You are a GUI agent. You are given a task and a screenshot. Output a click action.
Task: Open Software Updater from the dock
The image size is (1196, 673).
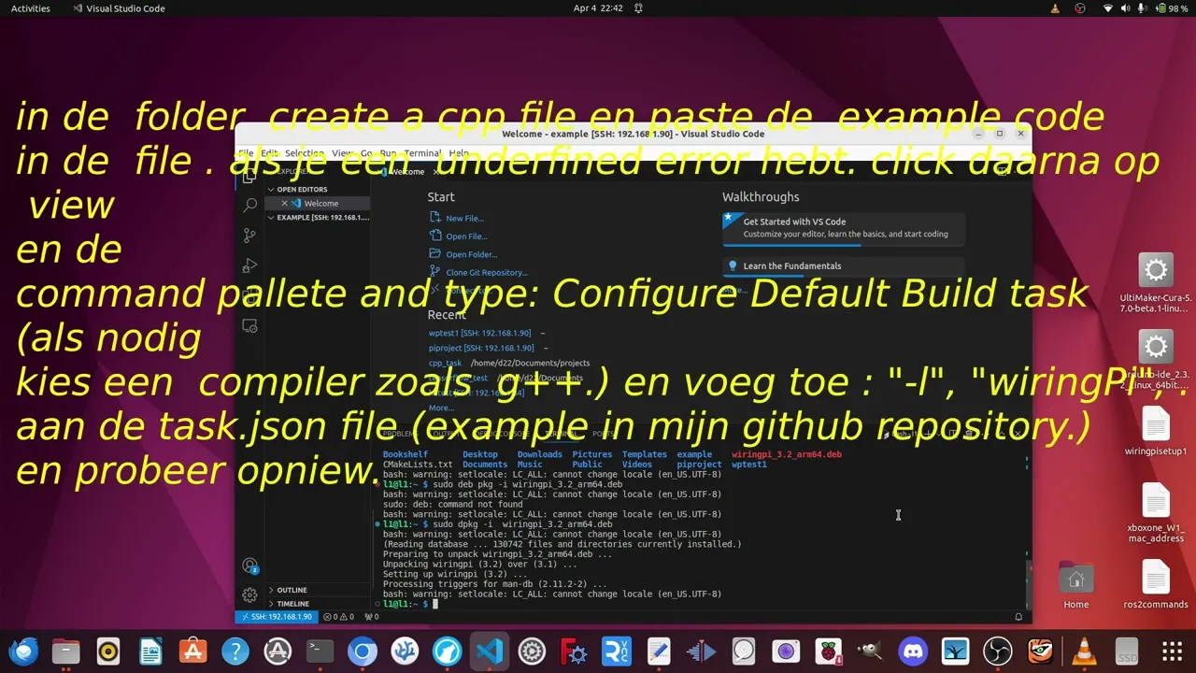click(x=278, y=651)
